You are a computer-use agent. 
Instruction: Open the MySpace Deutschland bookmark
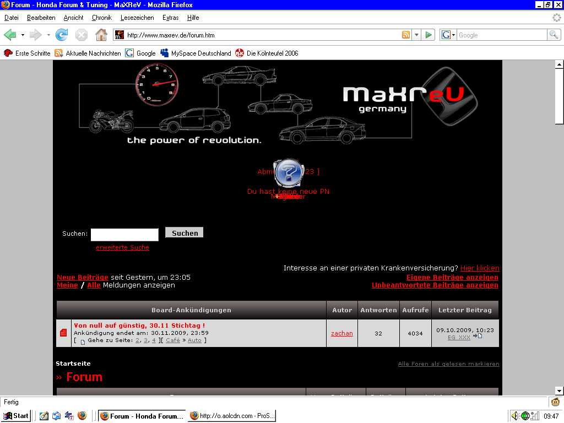tap(195, 53)
